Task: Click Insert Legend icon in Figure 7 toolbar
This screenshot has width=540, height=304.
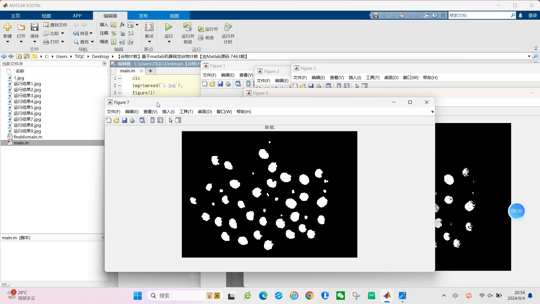Action: tap(160, 120)
